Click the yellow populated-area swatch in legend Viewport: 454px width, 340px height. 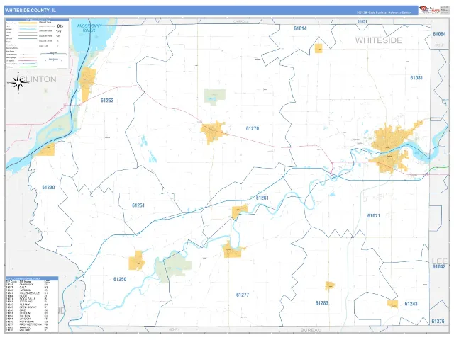pyautogui.click(x=28, y=23)
